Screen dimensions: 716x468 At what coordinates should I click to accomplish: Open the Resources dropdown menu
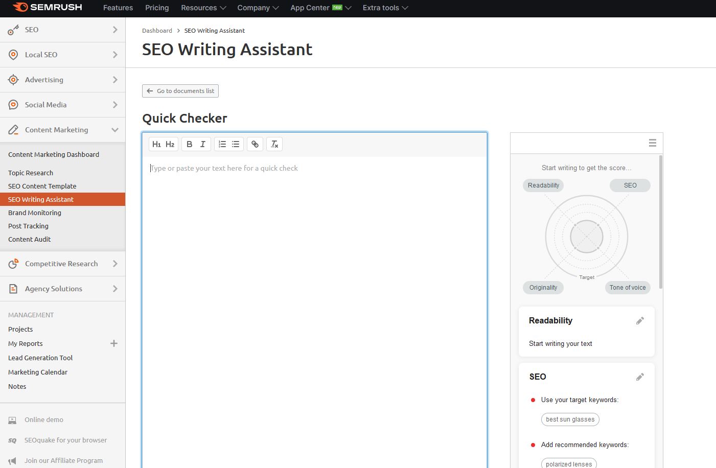click(203, 8)
